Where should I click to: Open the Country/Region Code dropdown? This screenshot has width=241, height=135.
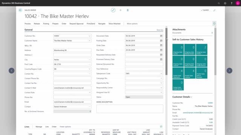coord(90,69)
